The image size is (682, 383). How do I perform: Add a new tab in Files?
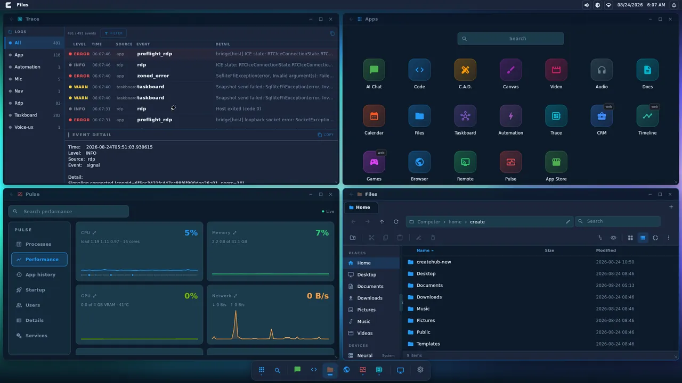point(671,207)
